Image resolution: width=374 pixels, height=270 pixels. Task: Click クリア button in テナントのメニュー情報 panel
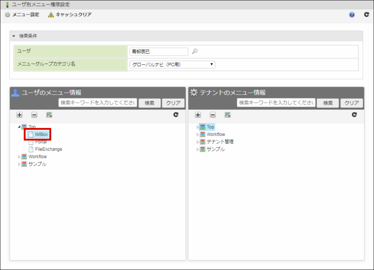352,103
